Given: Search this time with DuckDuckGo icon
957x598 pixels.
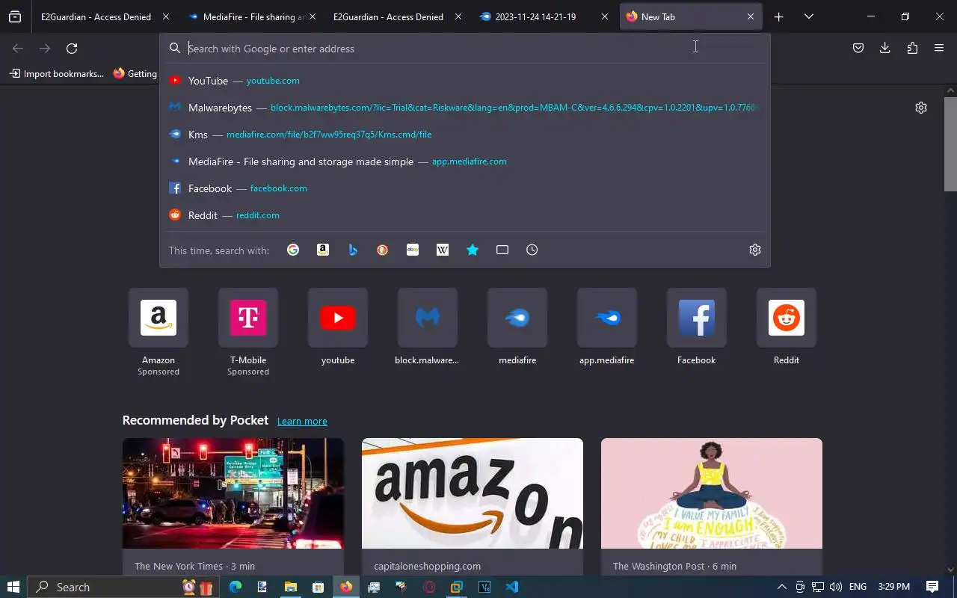Looking at the screenshot, I should [x=383, y=250].
